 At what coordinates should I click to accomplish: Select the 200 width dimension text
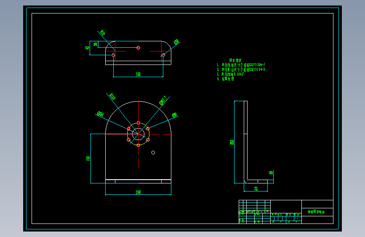pyautogui.click(x=138, y=192)
